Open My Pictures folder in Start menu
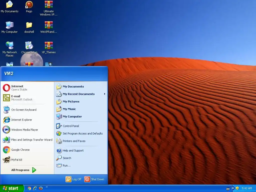 tap(81, 101)
